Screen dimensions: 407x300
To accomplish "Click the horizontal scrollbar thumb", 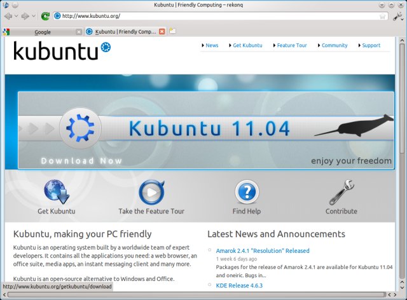I will (197, 295).
